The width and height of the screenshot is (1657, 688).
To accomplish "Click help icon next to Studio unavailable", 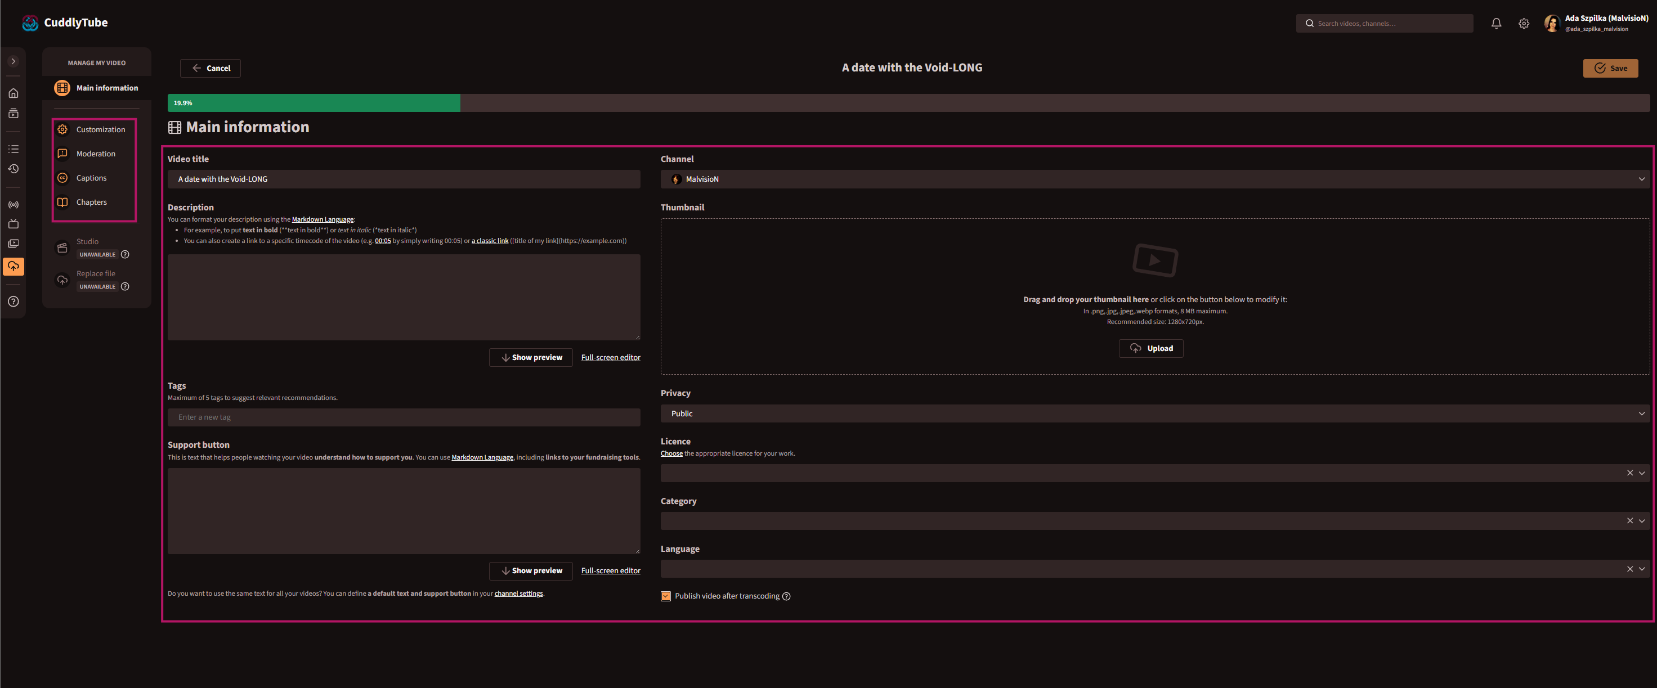I will click(126, 255).
